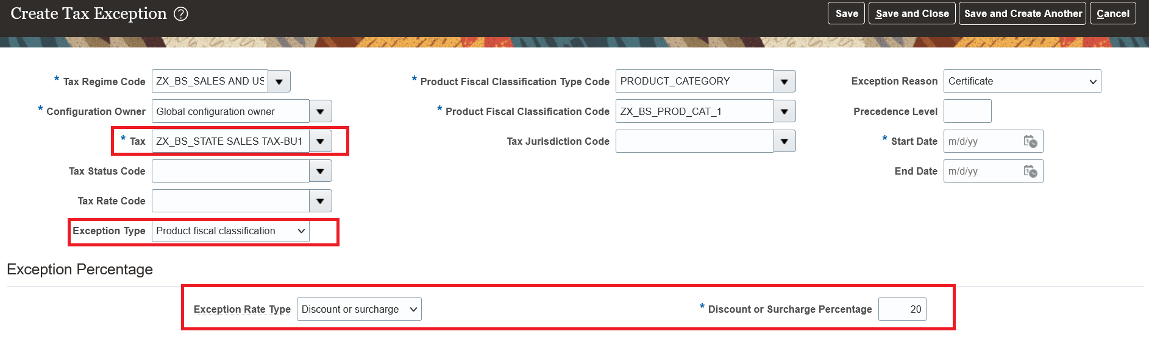Image resolution: width=1149 pixels, height=348 pixels.
Task: Click Save and Create Another
Action: point(1022,13)
